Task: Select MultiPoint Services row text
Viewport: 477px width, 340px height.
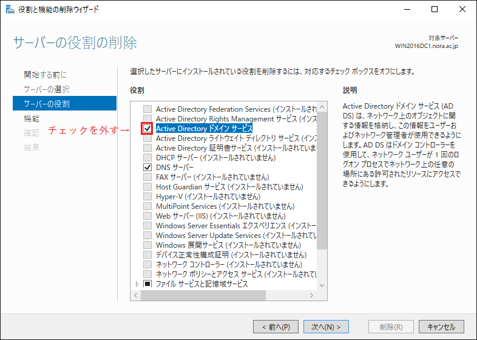Action: (x=225, y=206)
